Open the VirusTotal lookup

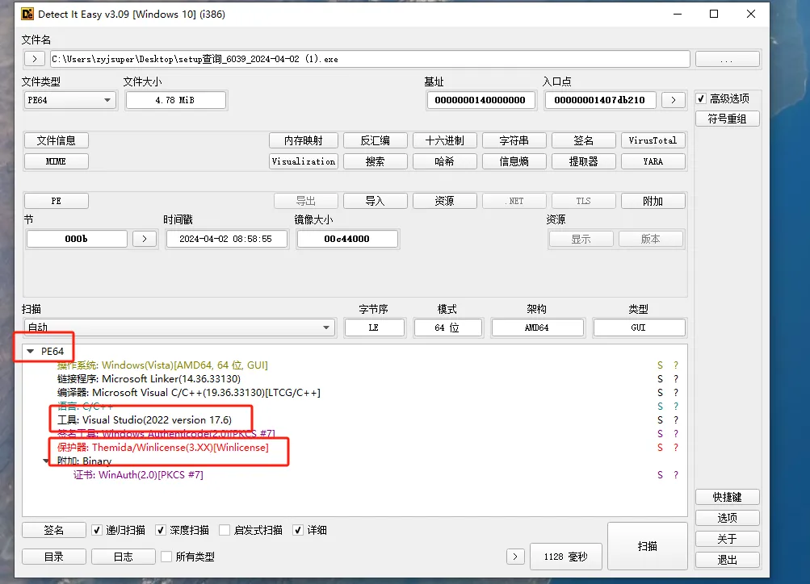pos(653,140)
